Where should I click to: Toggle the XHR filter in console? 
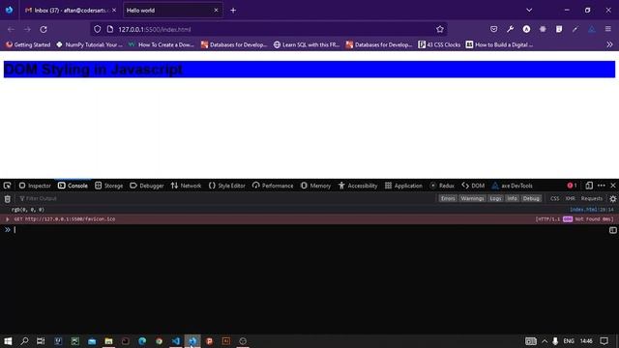[570, 198]
